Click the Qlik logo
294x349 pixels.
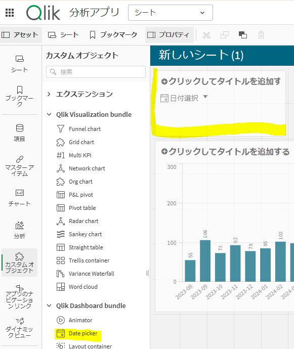pos(43,13)
